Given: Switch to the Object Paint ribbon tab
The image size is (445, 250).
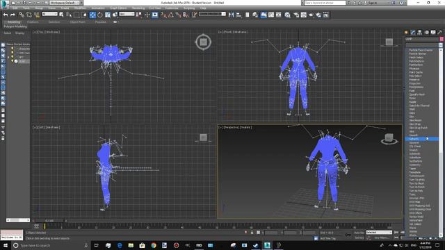Looking at the screenshot, I should [77, 22].
